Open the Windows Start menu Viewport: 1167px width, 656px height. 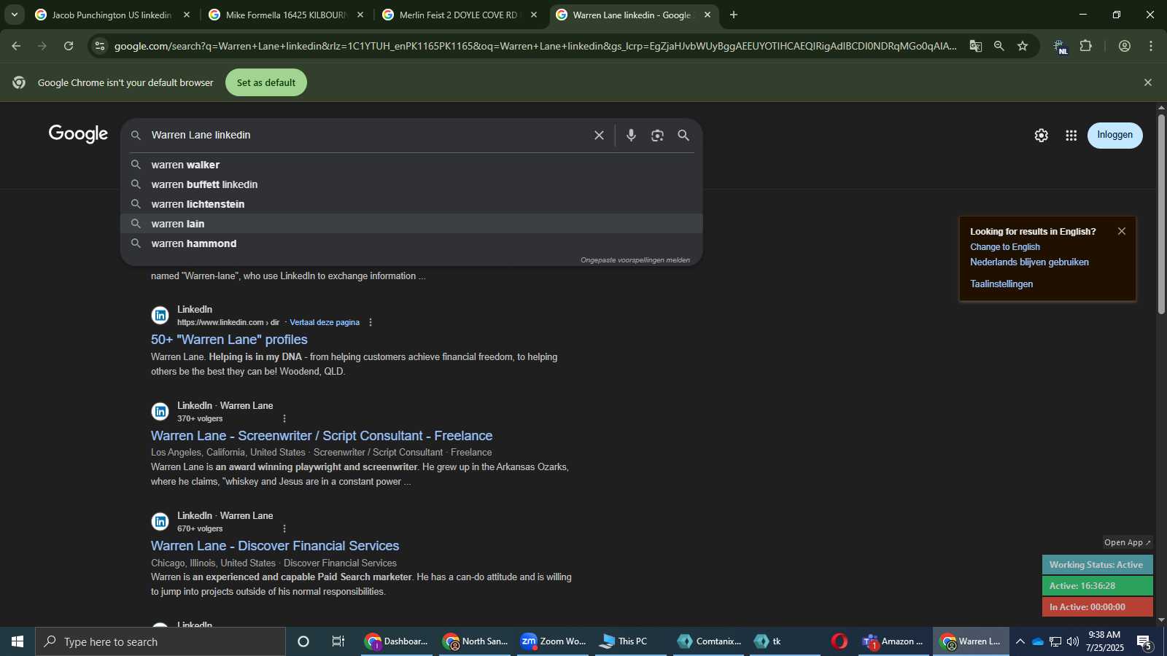18,641
